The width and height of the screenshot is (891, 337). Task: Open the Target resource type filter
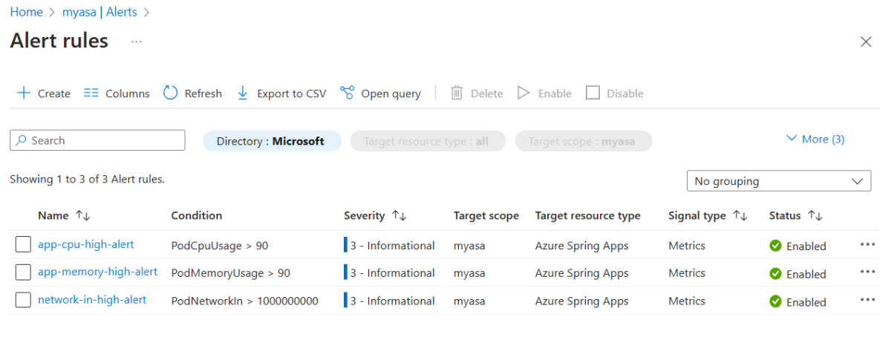pos(428,141)
